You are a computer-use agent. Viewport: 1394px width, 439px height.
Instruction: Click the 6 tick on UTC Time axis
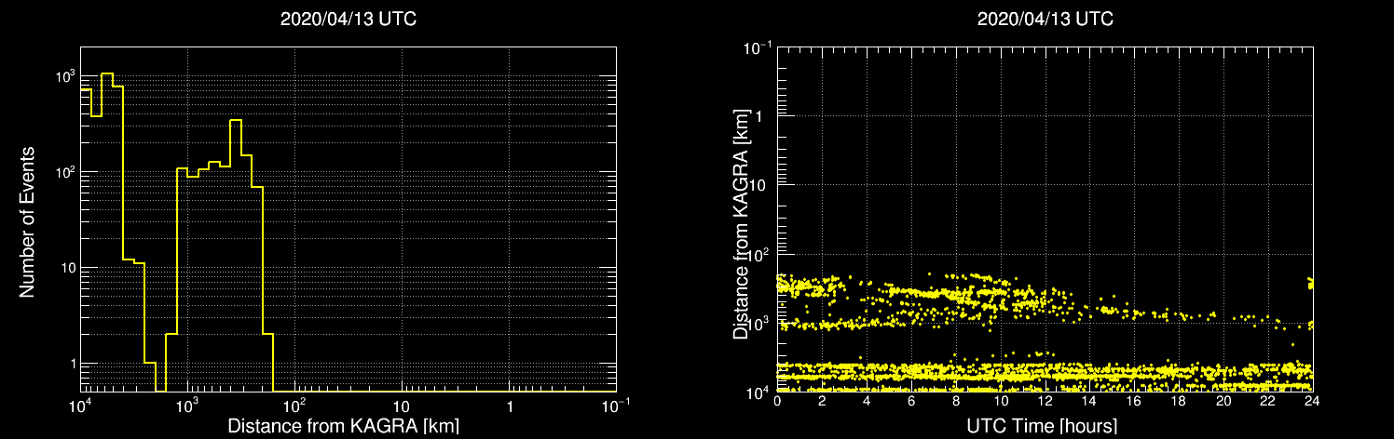tap(911, 401)
